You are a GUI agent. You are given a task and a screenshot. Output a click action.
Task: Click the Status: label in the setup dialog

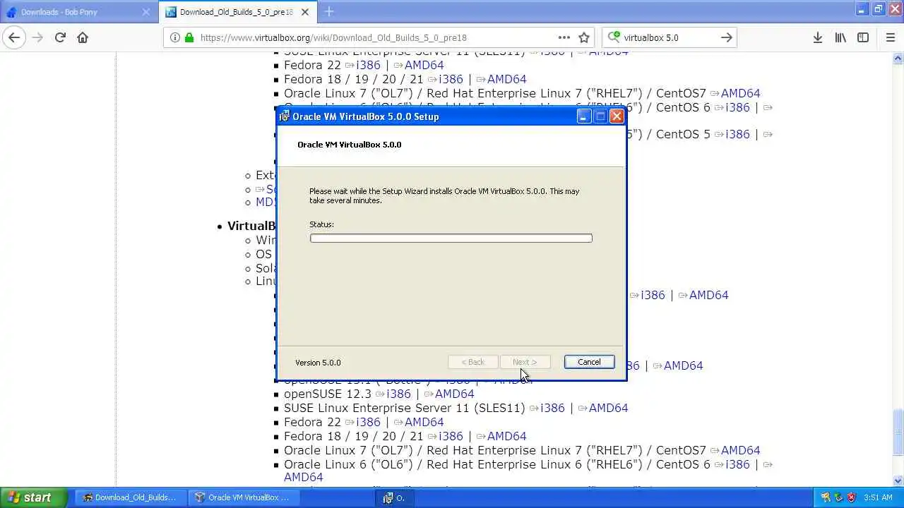[321, 224]
